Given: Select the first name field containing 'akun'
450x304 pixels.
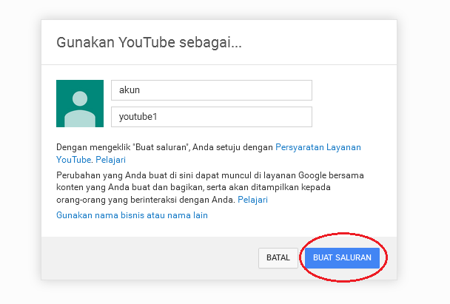Looking at the screenshot, I should point(212,90).
